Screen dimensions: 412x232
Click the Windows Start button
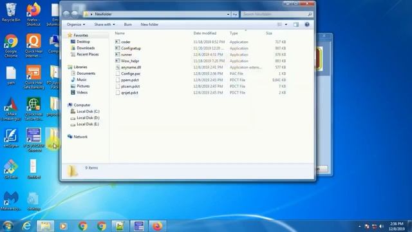[x=8, y=226]
